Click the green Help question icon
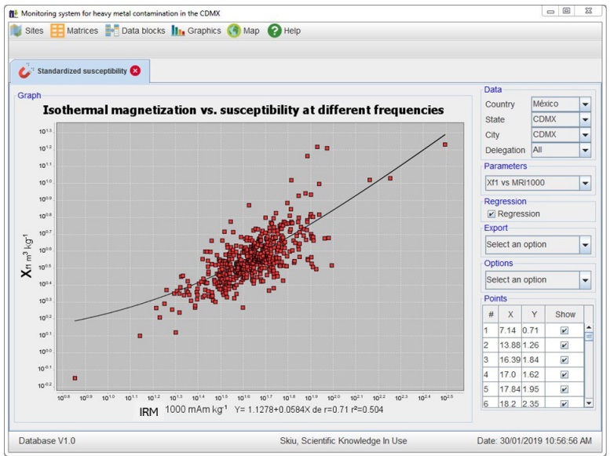This screenshot has height=456, width=610. tap(274, 31)
